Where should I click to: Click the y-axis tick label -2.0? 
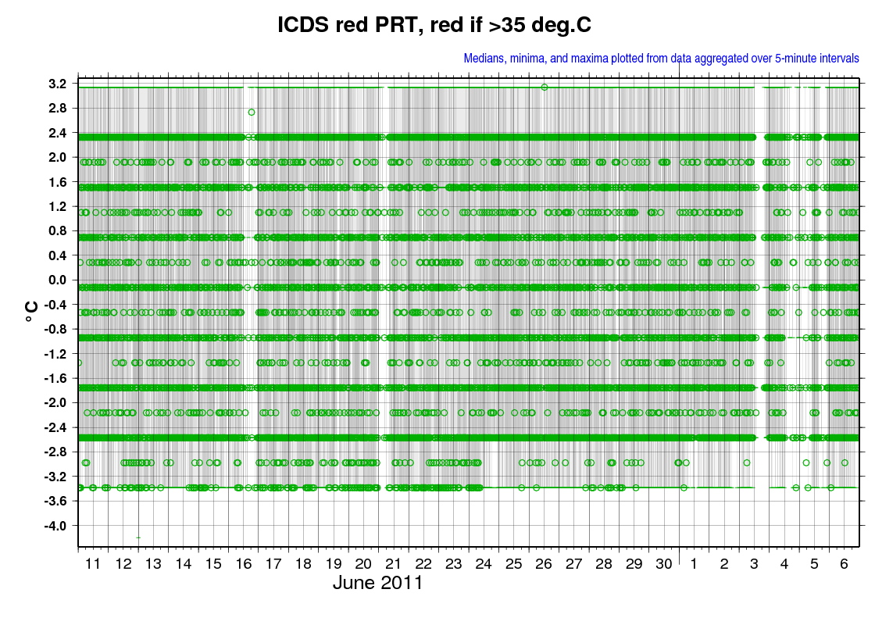click(55, 403)
